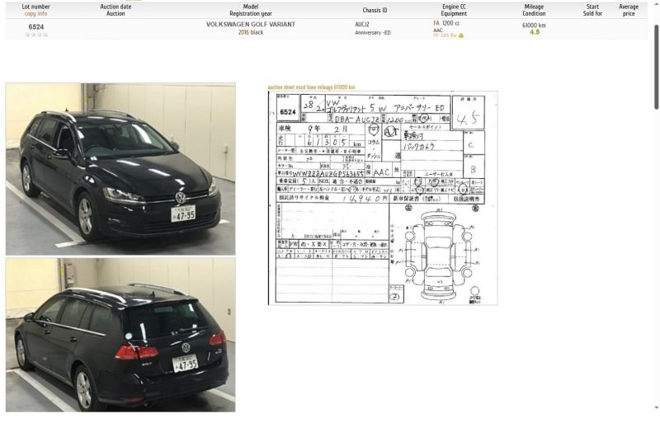Open the front view photo of the black Golf

coord(120,169)
